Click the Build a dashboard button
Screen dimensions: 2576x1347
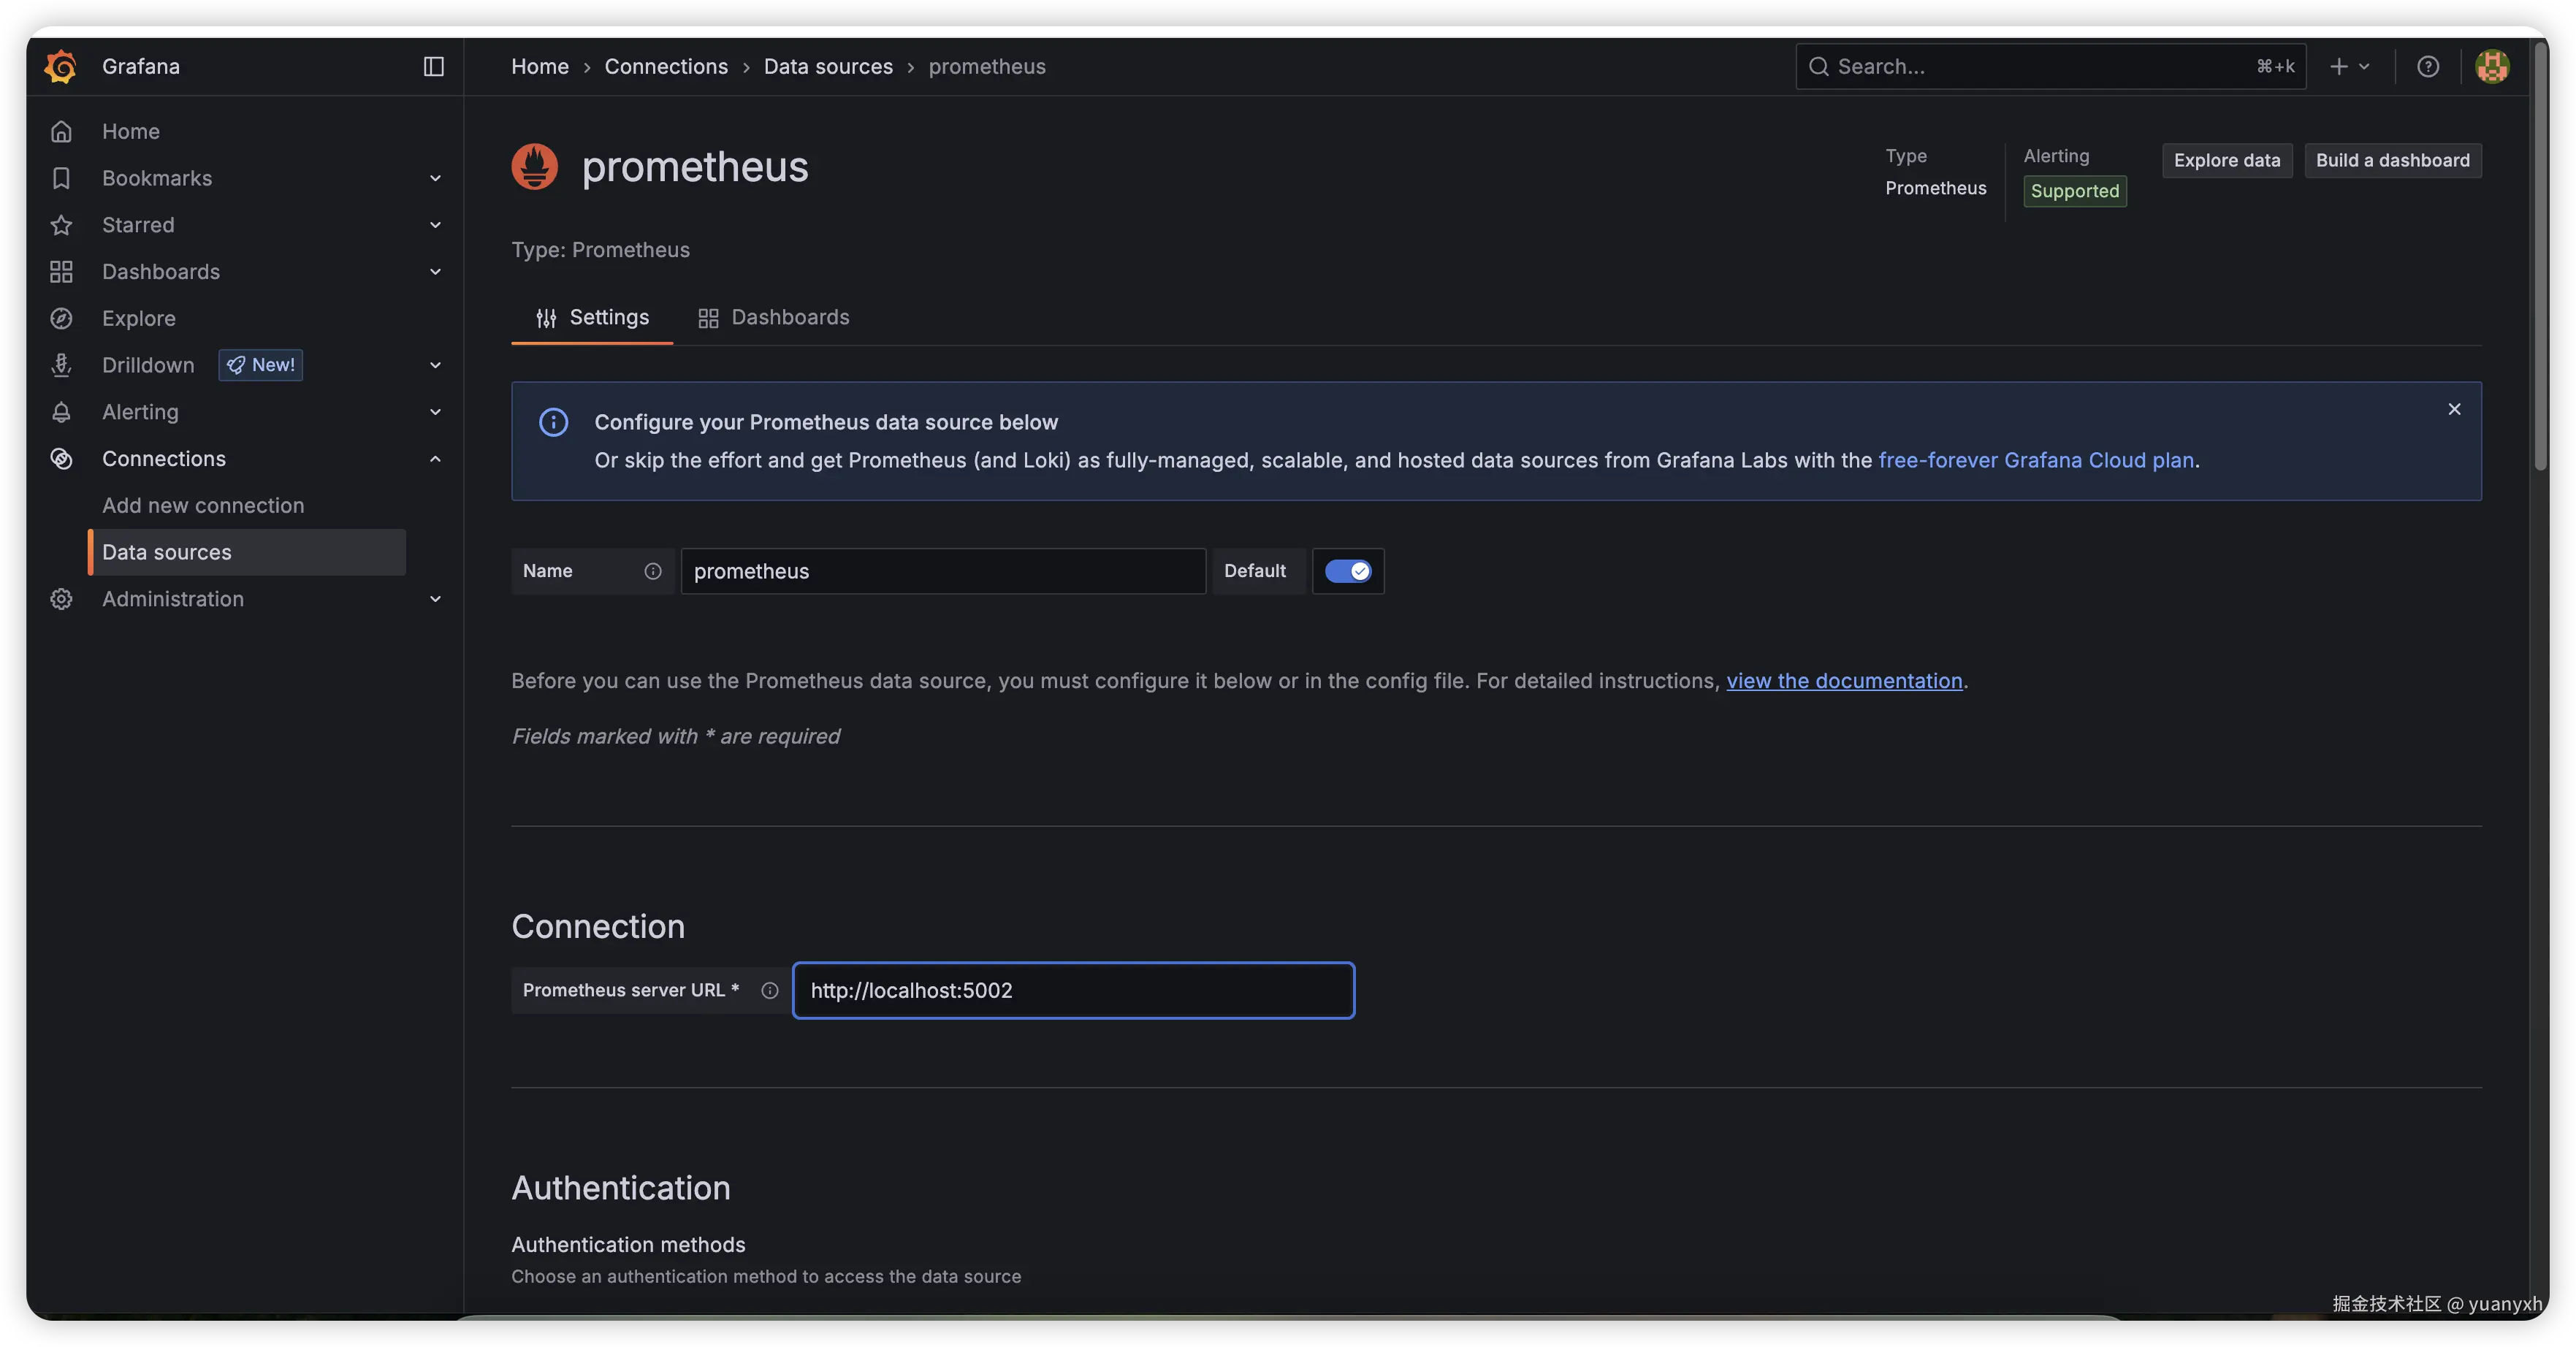pos(2392,160)
